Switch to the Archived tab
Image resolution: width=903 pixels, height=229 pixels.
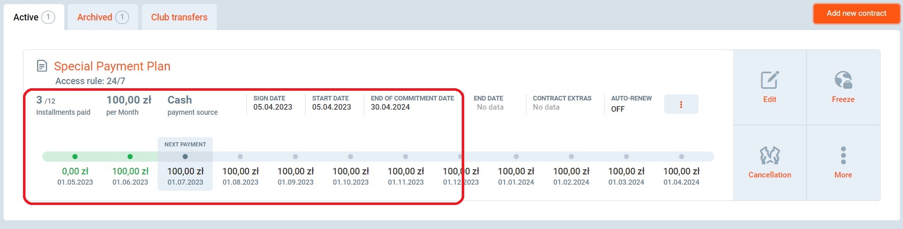[x=103, y=17]
